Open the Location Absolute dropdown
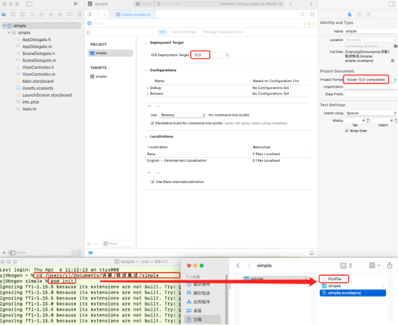Image resolution: width=398 pixels, height=325 pixels. coord(371,40)
